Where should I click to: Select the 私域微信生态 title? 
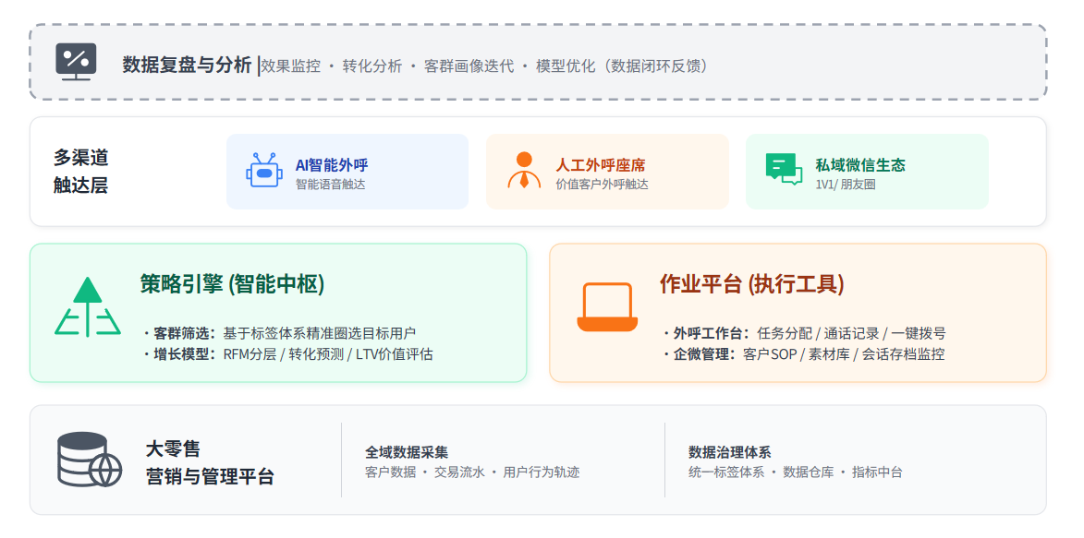(860, 165)
